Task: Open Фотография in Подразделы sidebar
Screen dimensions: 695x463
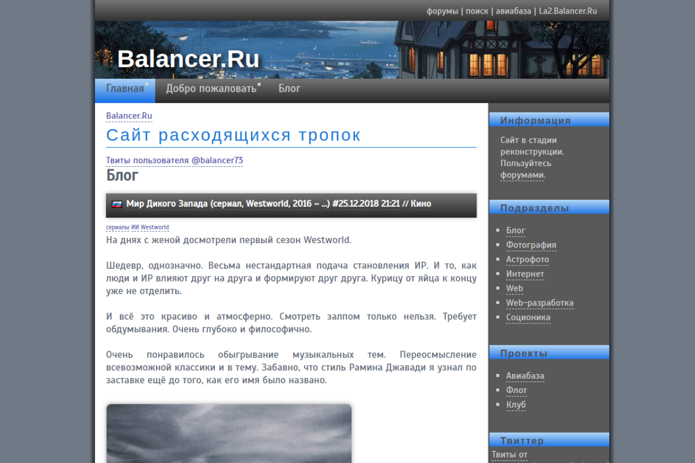Action: [531, 245]
